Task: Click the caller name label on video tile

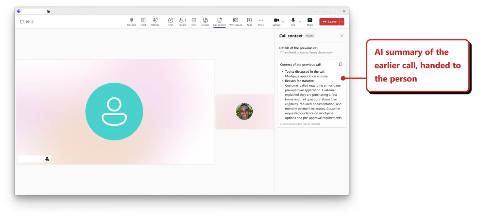Action: pos(34,159)
